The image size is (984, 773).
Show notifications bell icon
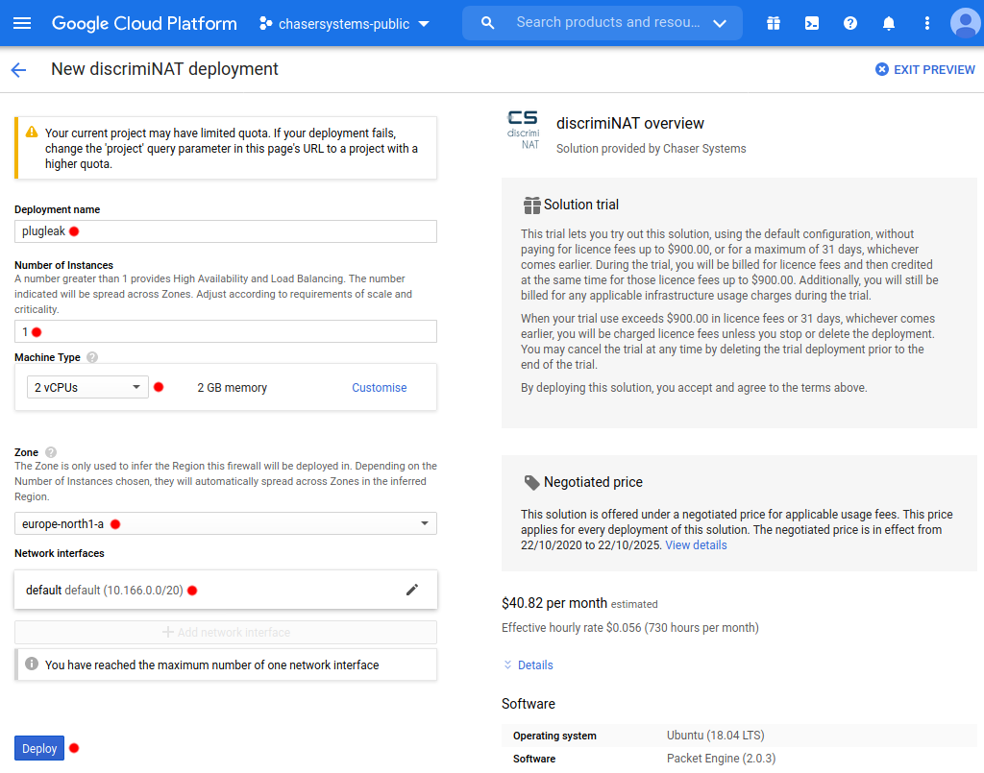[x=889, y=23]
